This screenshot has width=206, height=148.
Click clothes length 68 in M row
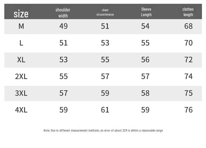pos(188,26)
